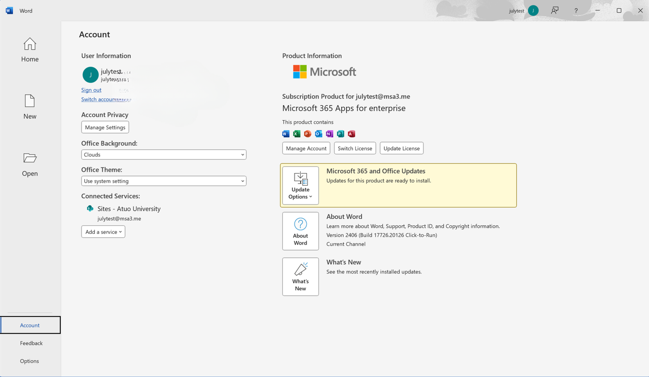Click the Word icon in product contains row
Screen dimensions: 649x377
285,133
